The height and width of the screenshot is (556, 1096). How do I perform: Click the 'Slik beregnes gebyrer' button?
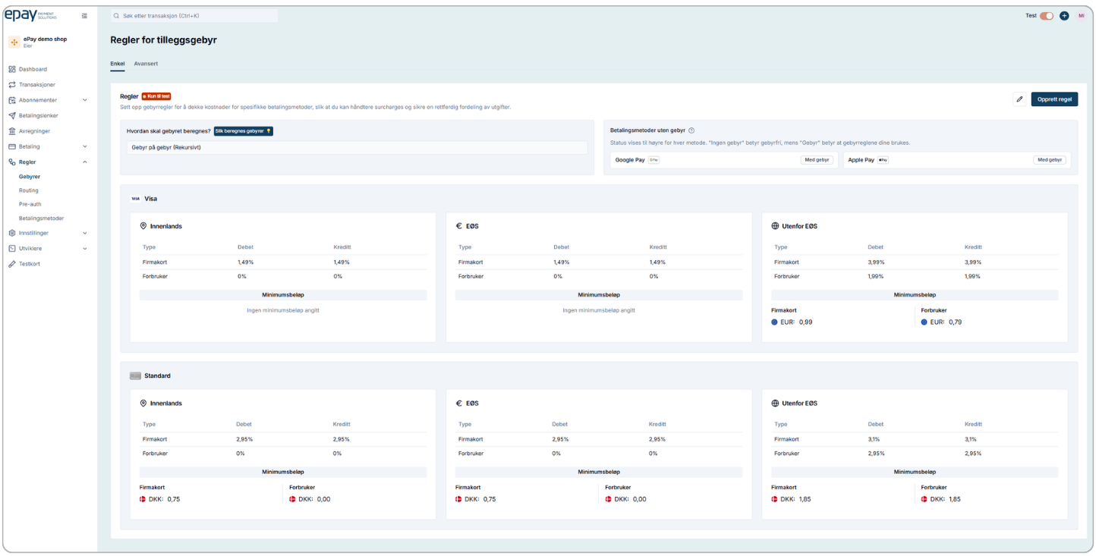(243, 131)
